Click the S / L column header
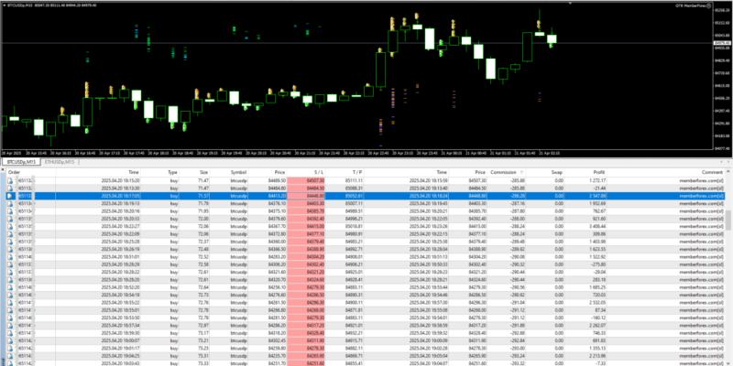733x366 pixels. tap(317, 171)
